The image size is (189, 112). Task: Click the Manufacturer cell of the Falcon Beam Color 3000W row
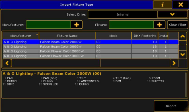pos(21,47)
